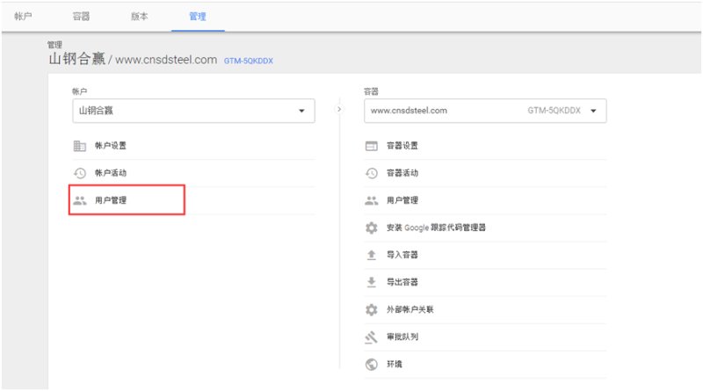Open the www.cnsdsteel.com container dropdown
The width and height of the screenshot is (703, 391).
coord(485,111)
